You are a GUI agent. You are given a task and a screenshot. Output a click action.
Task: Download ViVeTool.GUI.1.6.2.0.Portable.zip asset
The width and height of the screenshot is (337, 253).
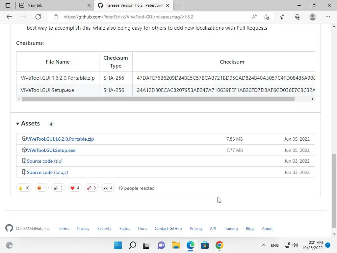[61, 139]
